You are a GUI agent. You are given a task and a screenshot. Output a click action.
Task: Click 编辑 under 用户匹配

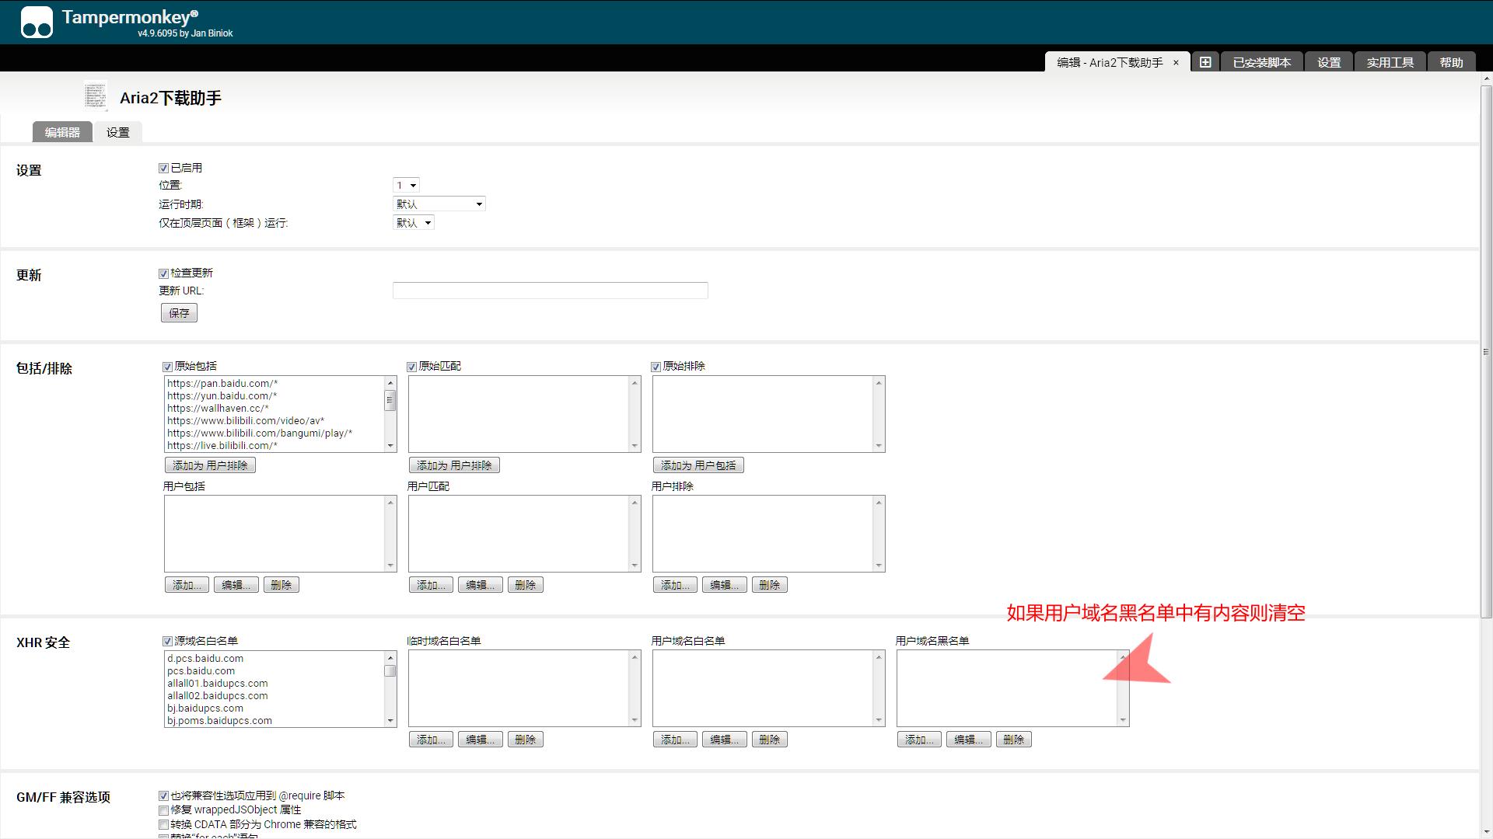tap(481, 585)
